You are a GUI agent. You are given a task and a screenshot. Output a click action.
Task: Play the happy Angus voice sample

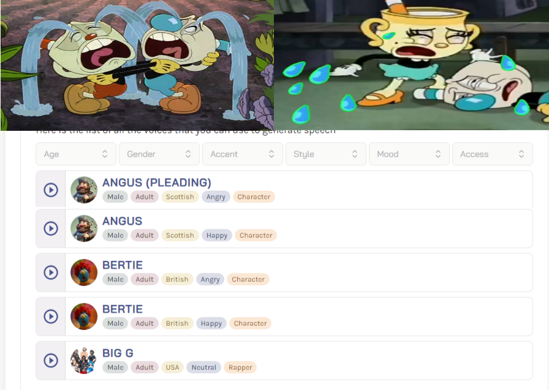pyautogui.click(x=51, y=228)
